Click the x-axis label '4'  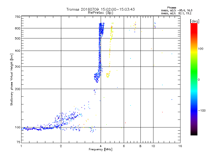point(101,146)
